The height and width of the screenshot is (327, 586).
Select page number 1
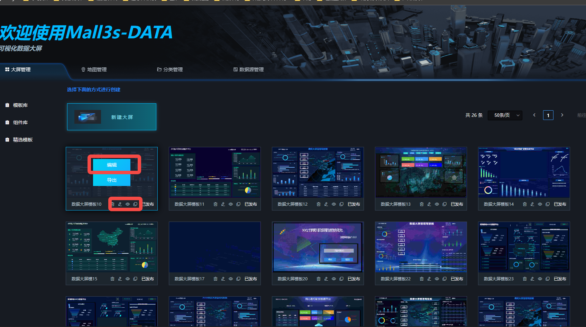click(548, 115)
